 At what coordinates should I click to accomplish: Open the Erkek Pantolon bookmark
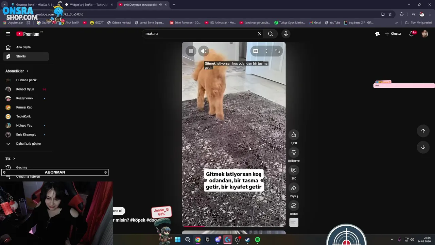185,23
